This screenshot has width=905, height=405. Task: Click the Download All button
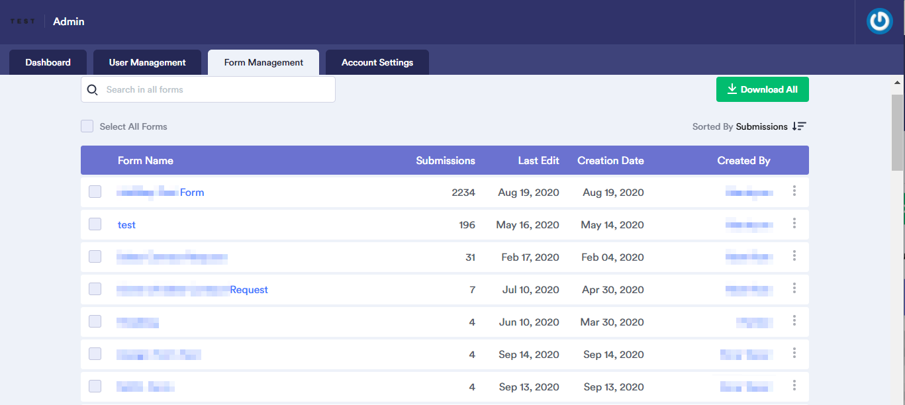point(762,90)
